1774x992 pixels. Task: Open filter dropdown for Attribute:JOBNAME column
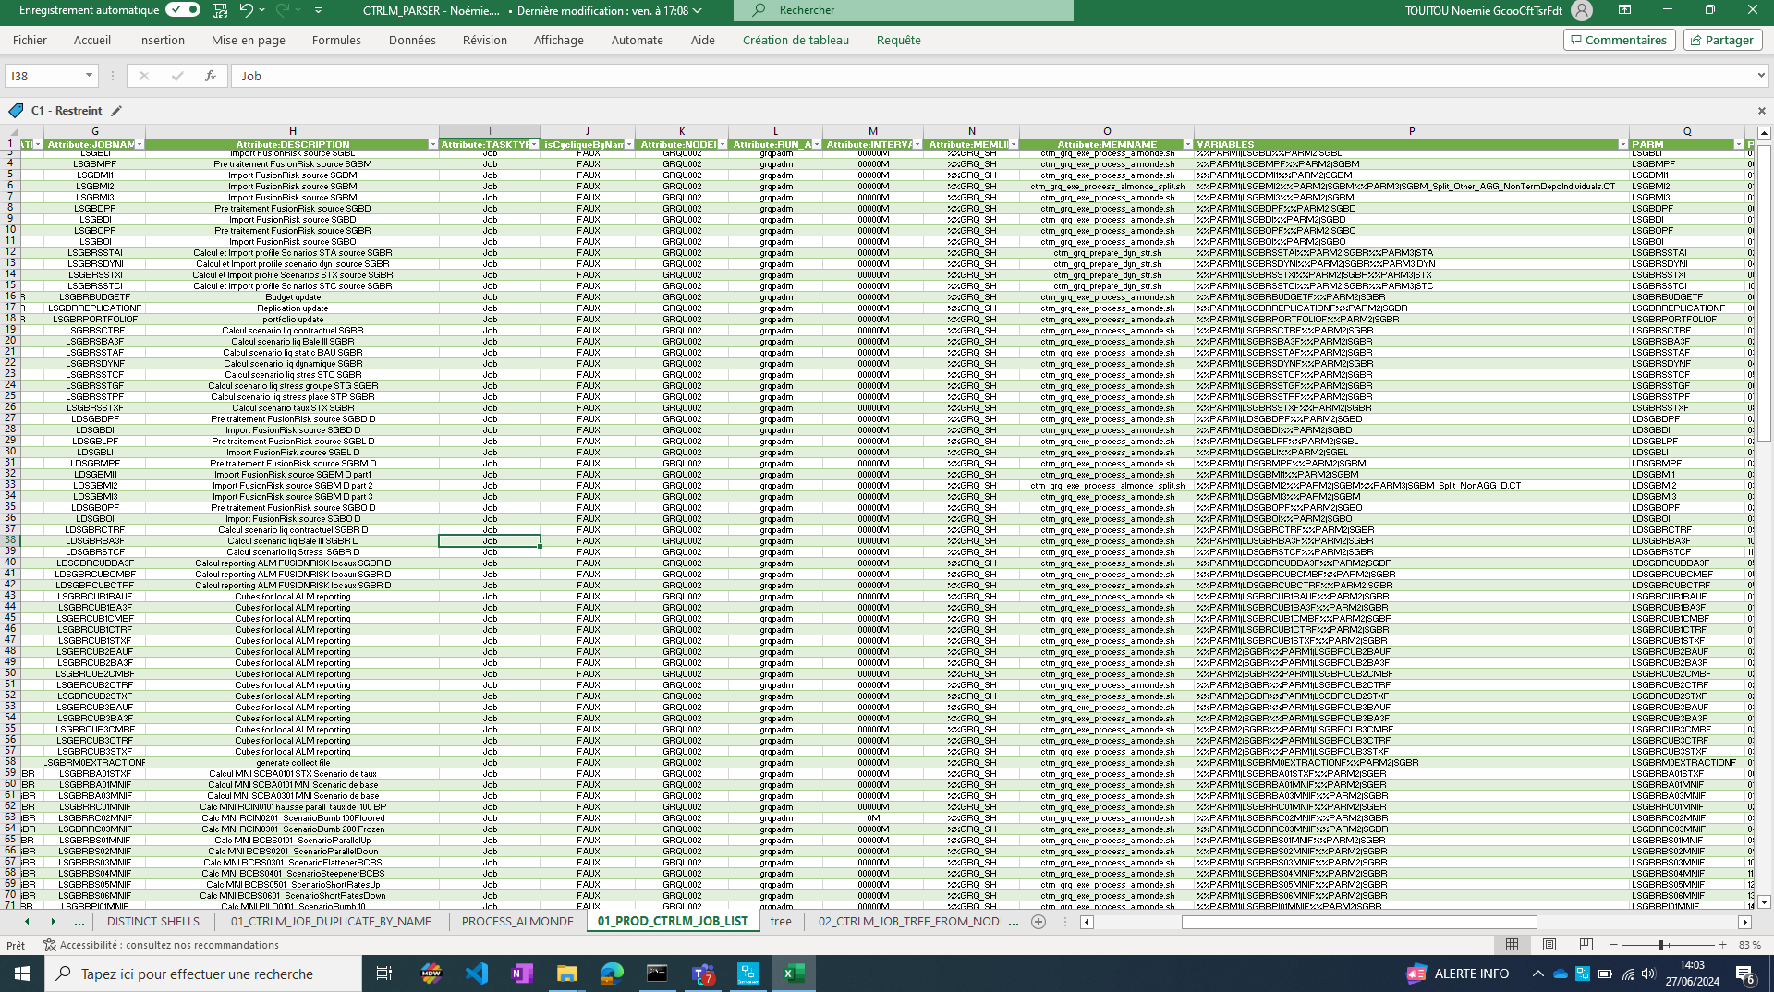[140, 145]
